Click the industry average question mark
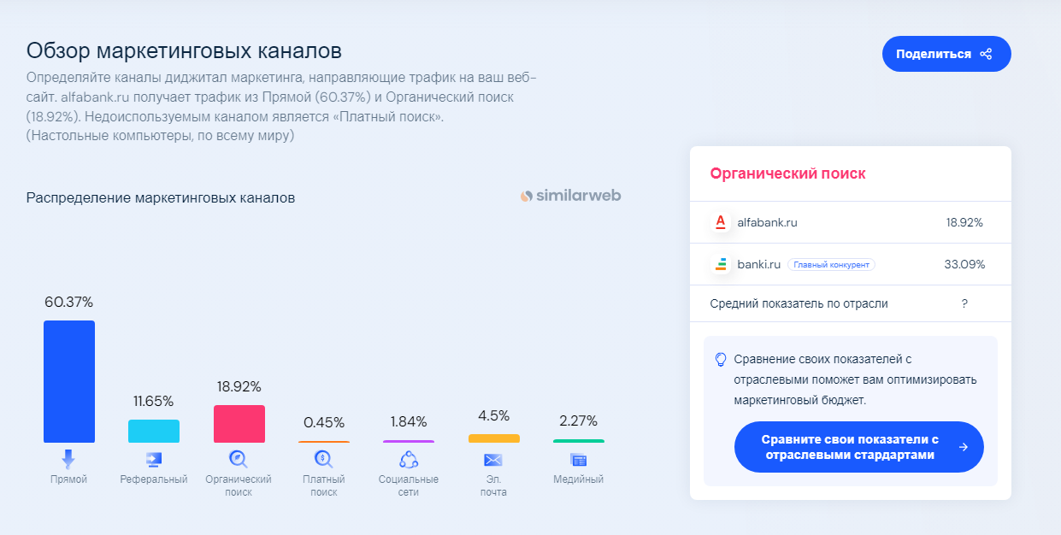Screen dimensions: 1061x535 964,303
